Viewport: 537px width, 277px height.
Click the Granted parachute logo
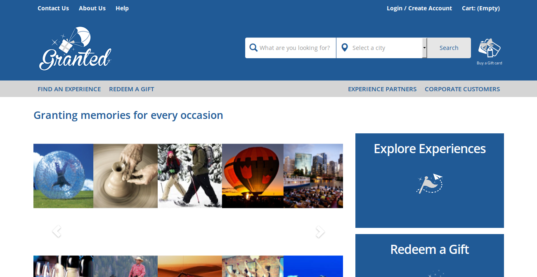[x=75, y=48]
